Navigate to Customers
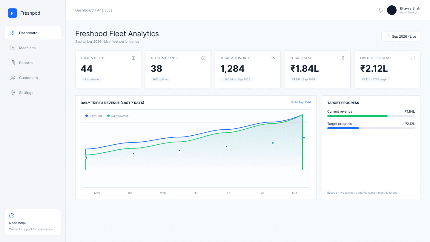This screenshot has width=430, height=242. coord(33,78)
